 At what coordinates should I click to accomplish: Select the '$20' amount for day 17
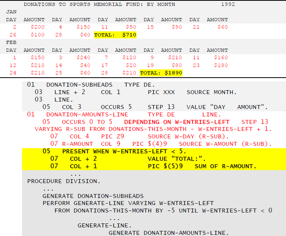(131, 65)
